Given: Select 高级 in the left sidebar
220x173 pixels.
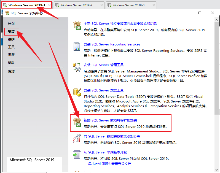Looking at the screenshot, I should coord(11,62).
